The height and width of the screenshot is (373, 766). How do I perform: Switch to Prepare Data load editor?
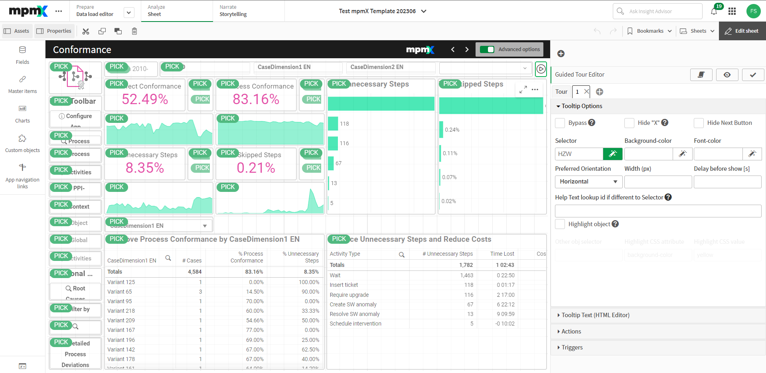click(x=95, y=11)
